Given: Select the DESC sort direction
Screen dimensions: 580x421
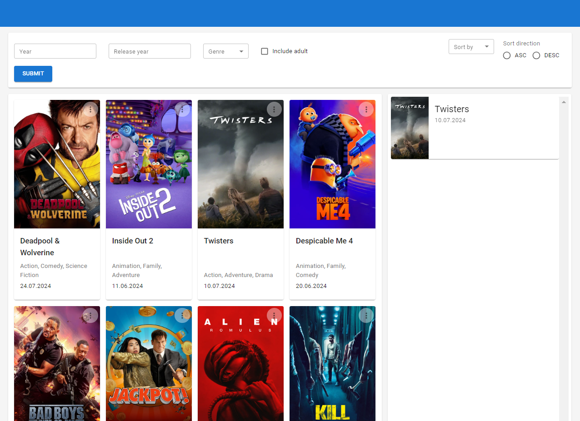Looking at the screenshot, I should 536,55.
